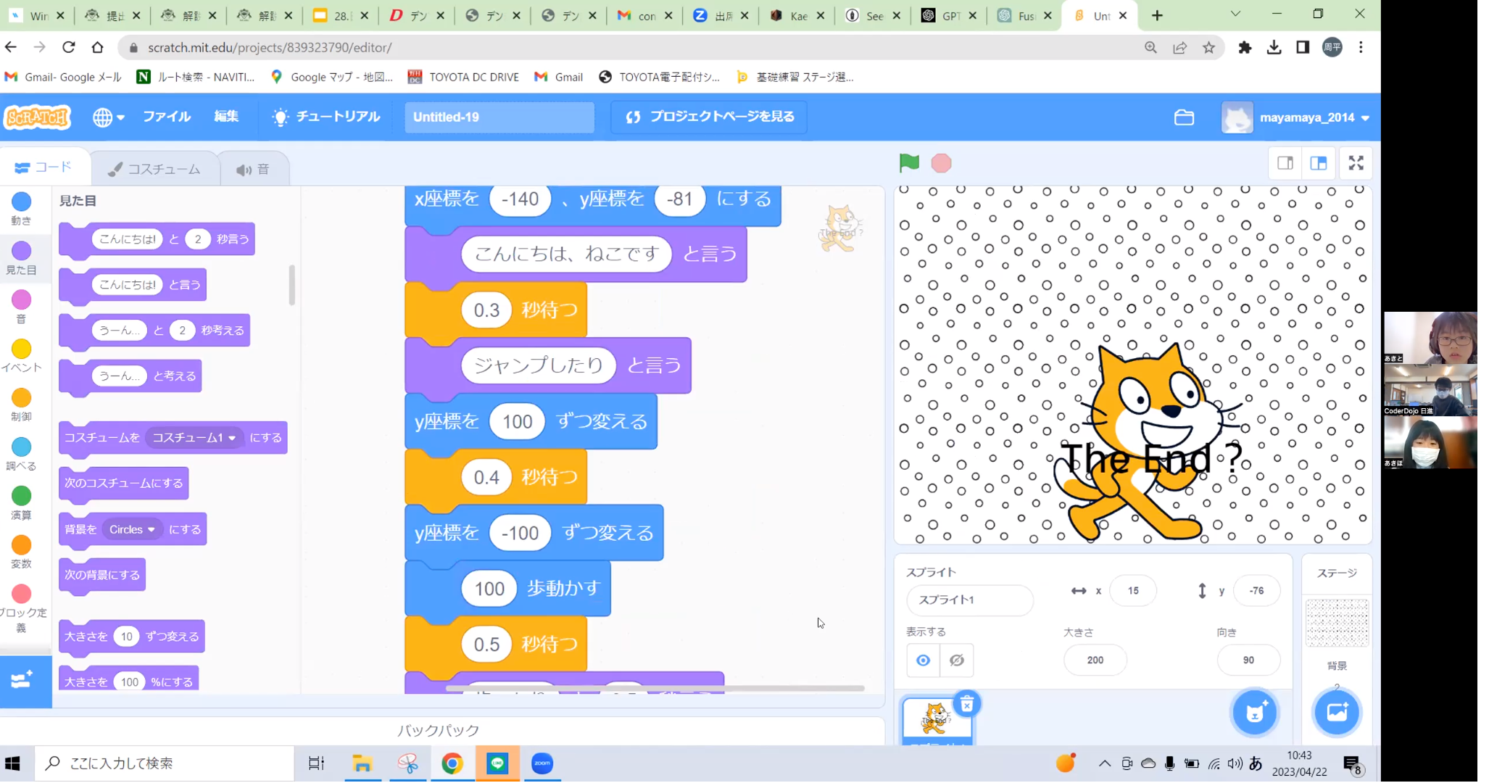Open the 動き (Motion) block category
1489x783 pixels.
[22, 209]
